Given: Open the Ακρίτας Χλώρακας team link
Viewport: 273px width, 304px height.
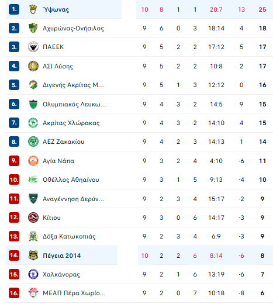Looking at the screenshot, I should point(71,123).
